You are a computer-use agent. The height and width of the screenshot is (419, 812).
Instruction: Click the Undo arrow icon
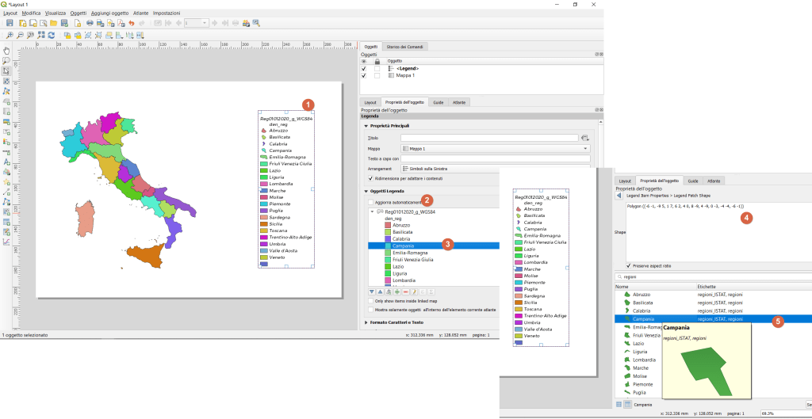[x=131, y=24]
